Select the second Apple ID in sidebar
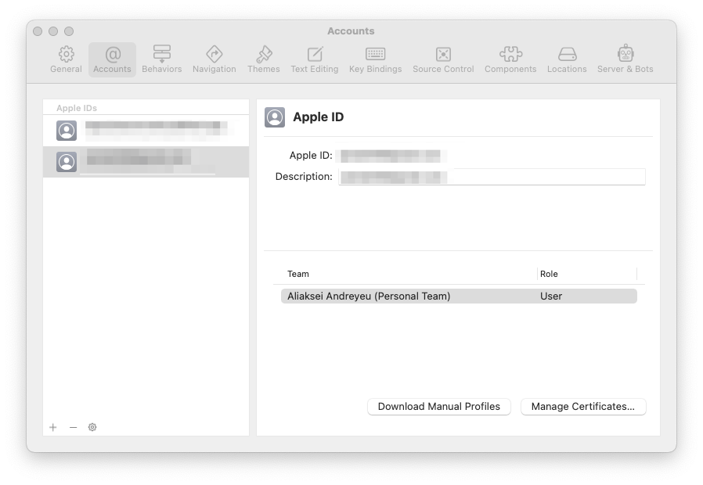 pyautogui.click(x=146, y=162)
